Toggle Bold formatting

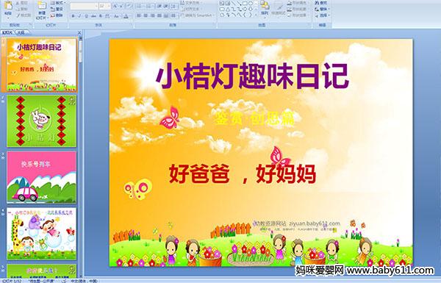click(73, 16)
